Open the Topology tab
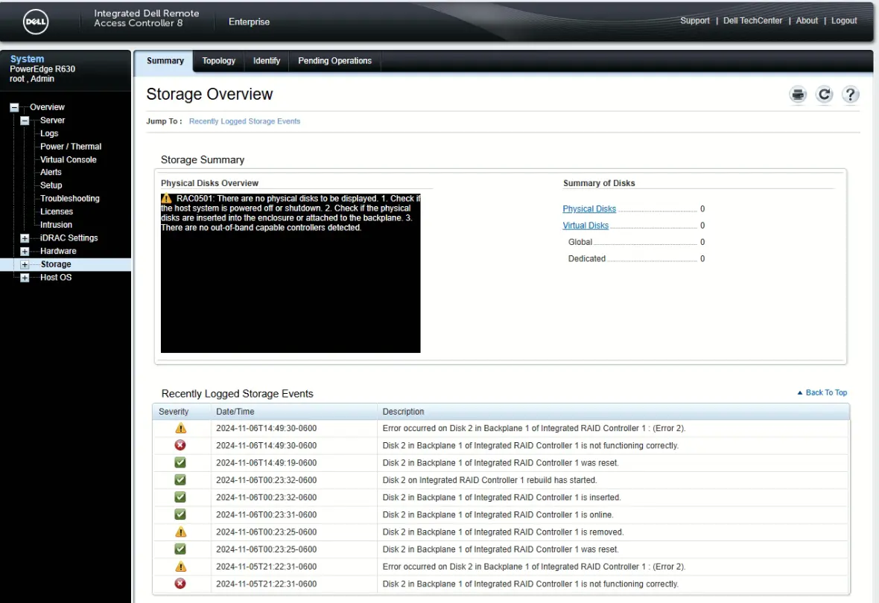Image resolution: width=879 pixels, height=603 pixels. point(218,61)
